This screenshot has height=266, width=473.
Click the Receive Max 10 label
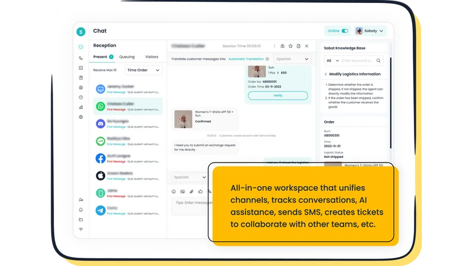tap(105, 70)
